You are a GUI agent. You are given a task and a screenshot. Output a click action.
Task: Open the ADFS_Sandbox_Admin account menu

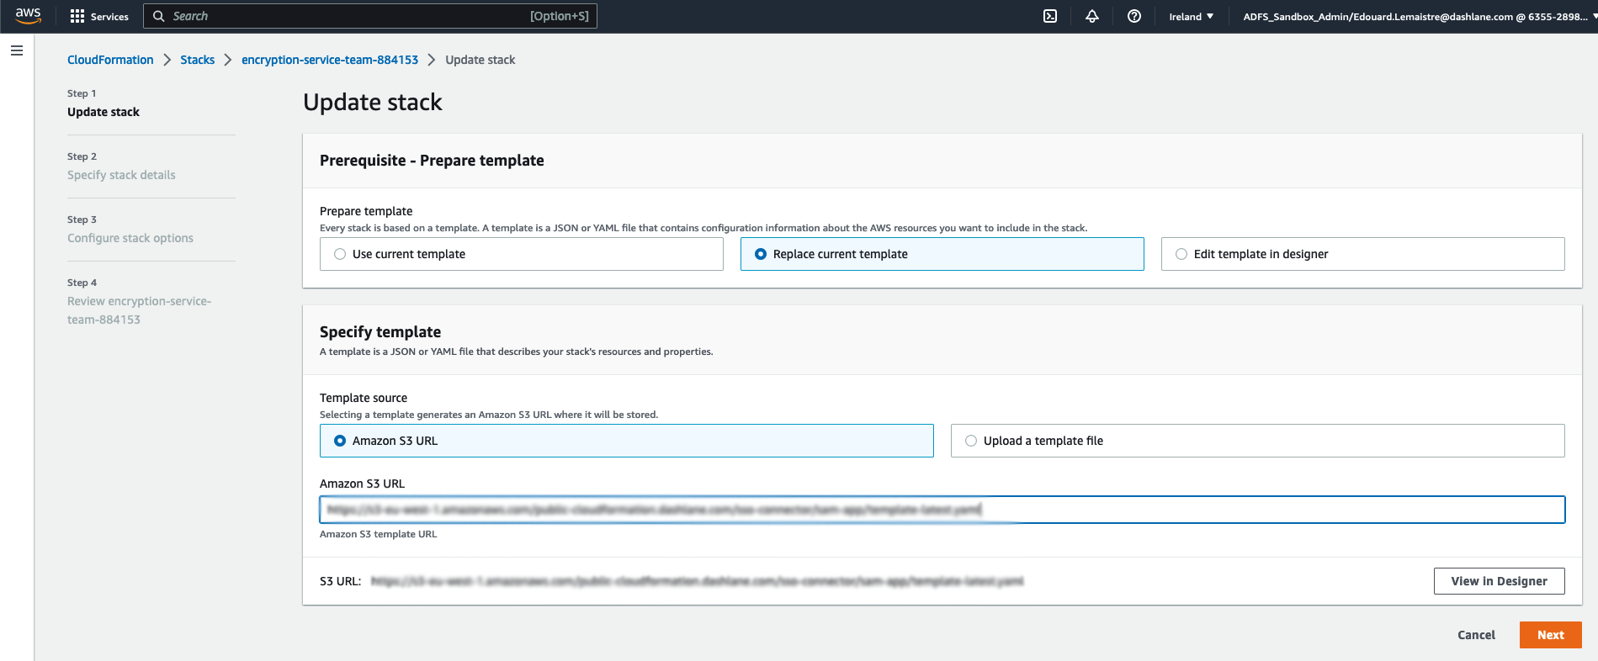coord(1420,16)
